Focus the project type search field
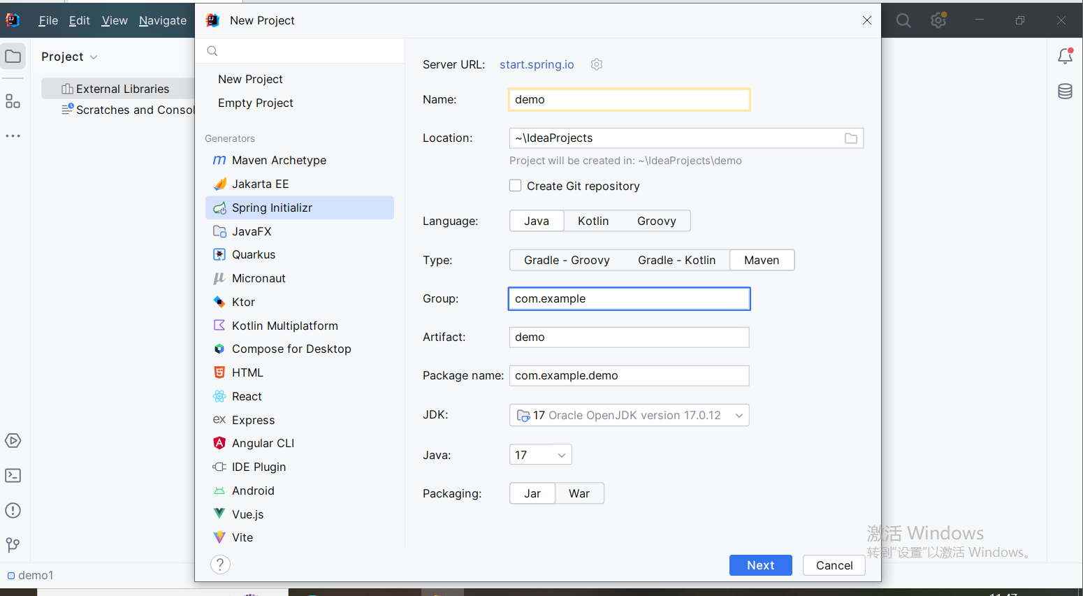Screen dimensions: 1083x596 [x=300, y=51]
